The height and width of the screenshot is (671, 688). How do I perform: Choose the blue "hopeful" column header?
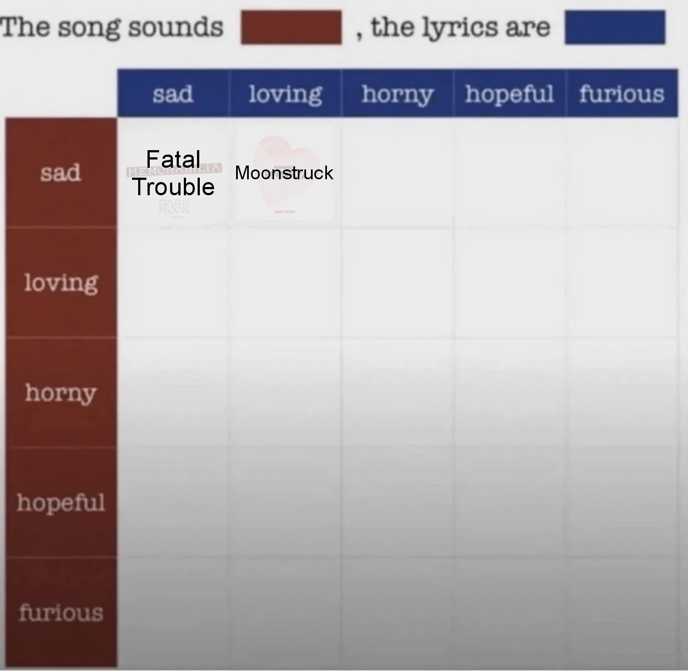coord(509,94)
